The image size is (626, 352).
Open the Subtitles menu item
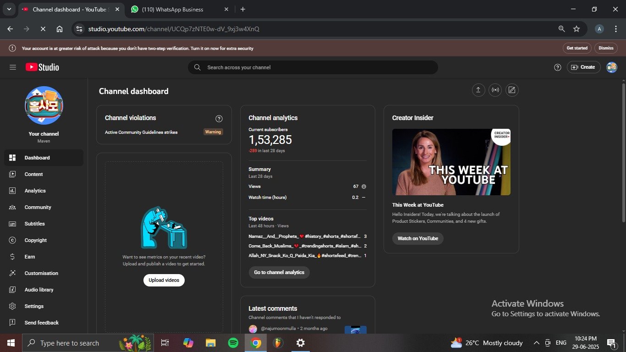44,224
